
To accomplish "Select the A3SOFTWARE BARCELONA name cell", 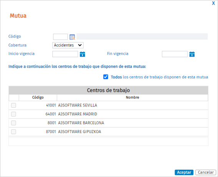I will point(133,123).
